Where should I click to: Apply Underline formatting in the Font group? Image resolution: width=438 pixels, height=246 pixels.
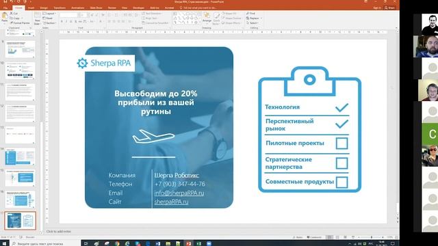point(71,21)
